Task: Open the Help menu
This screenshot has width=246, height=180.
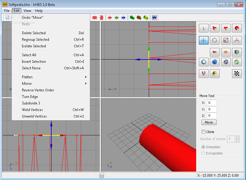Action: (x=39, y=11)
